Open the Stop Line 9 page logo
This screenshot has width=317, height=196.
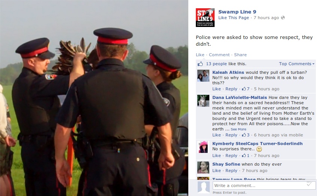(205, 18)
